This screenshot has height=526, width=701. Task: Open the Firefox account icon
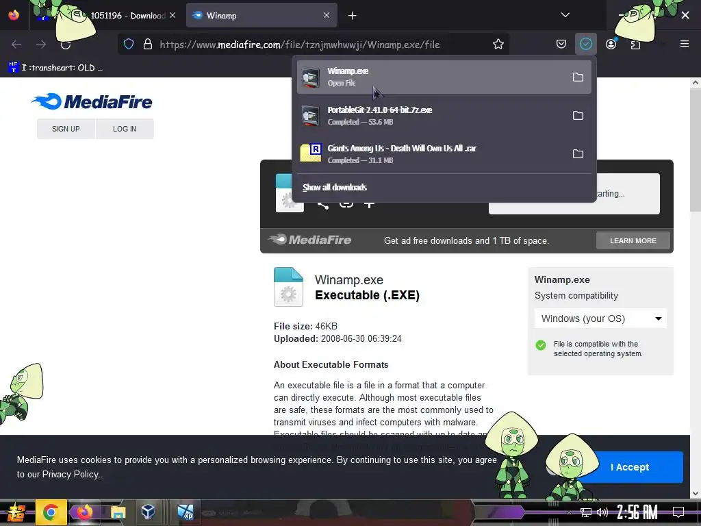point(611,45)
